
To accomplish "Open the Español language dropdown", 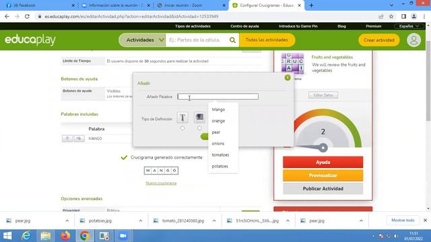I will [409, 26].
